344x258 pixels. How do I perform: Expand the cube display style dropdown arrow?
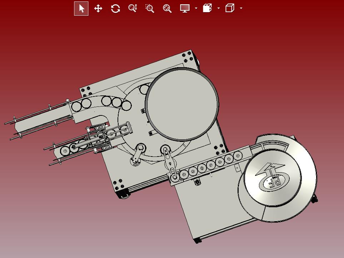click(241, 8)
